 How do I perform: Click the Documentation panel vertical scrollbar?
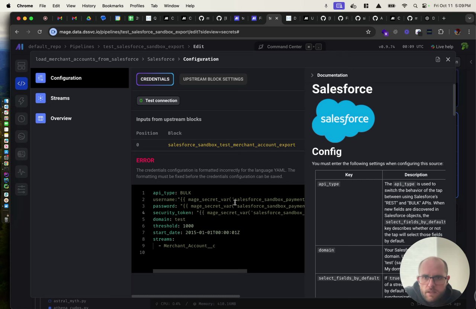[454, 100]
